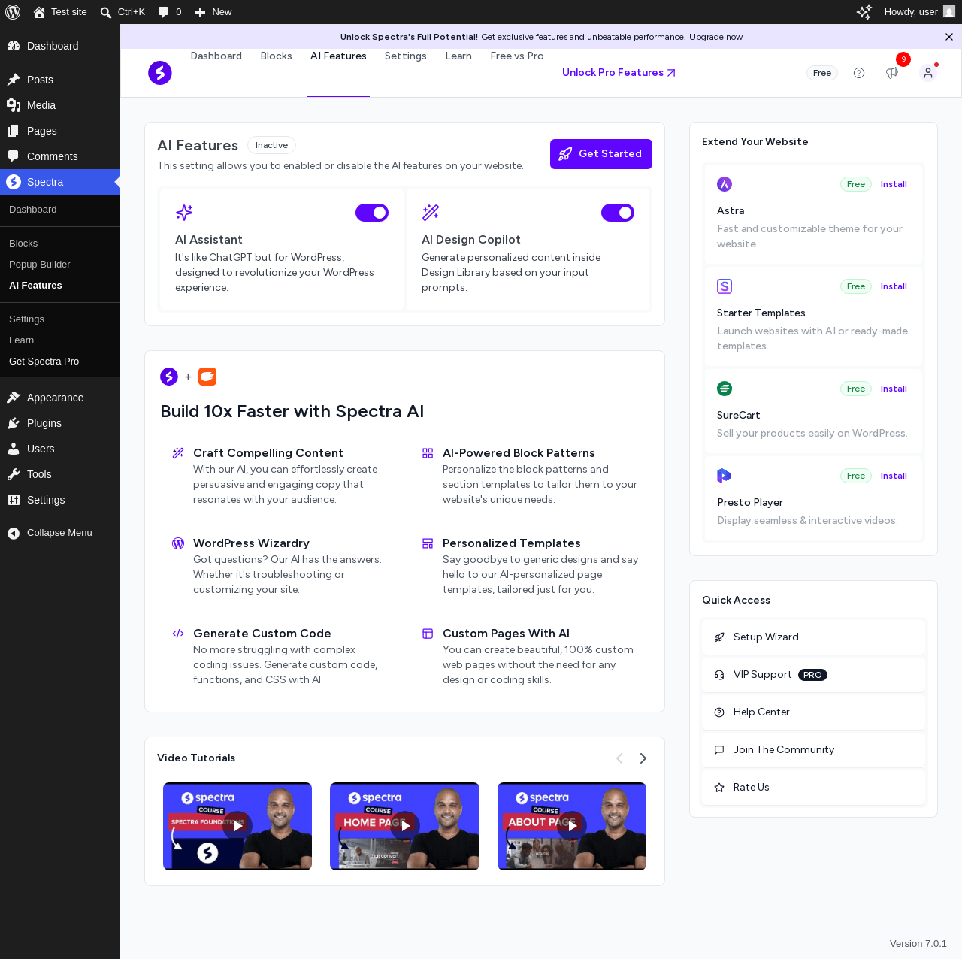Open Plugins in the admin sidebar
Screen dimensions: 962x959
(60, 423)
